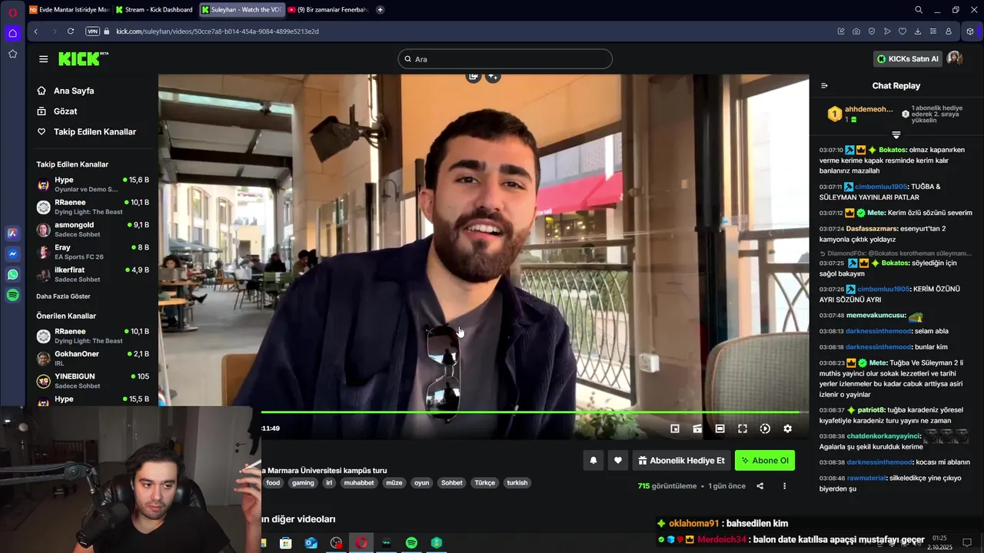Open the browser downloads icon
Image resolution: width=984 pixels, height=553 pixels.
pos(918,31)
